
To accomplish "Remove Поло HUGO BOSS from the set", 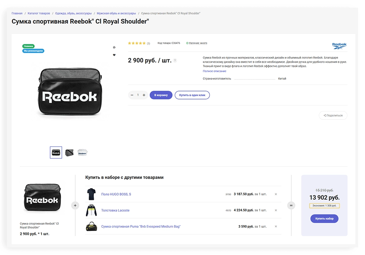I will [276, 194].
